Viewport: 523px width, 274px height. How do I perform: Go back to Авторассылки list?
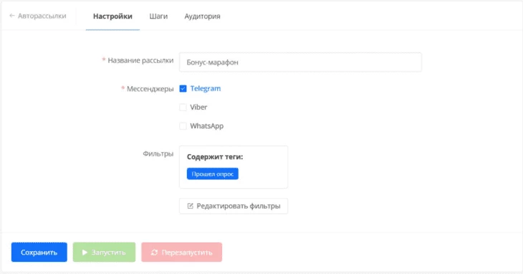coord(38,16)
